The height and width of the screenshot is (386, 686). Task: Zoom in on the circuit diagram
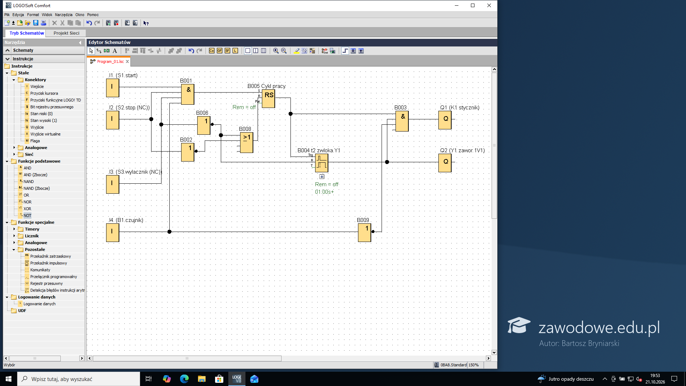coord(276,51)
